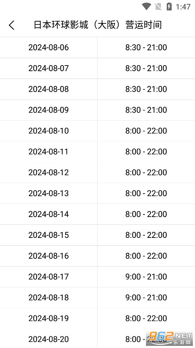Select the 2024-08-18 date cell
195x348 pixels.
coord(48,298)
